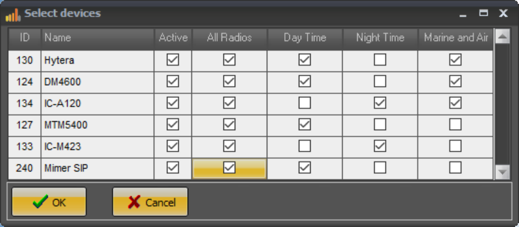
Task: Confirm selection with OK button
Action: [x=49, y=202]
